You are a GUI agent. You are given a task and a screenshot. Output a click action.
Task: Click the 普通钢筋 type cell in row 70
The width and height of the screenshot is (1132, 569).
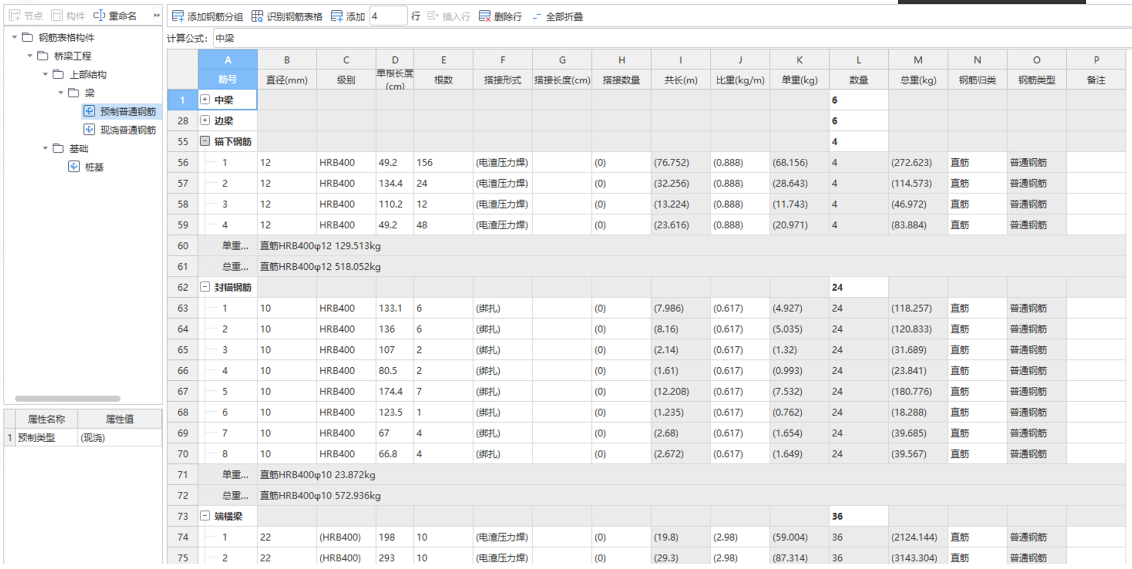(x=1037, y=454)
